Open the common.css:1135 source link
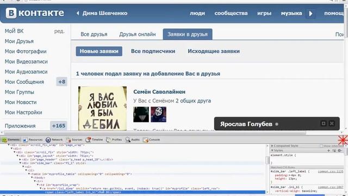Image resolution: width=348 pixels, height=196 pixels. pos(331,171)
